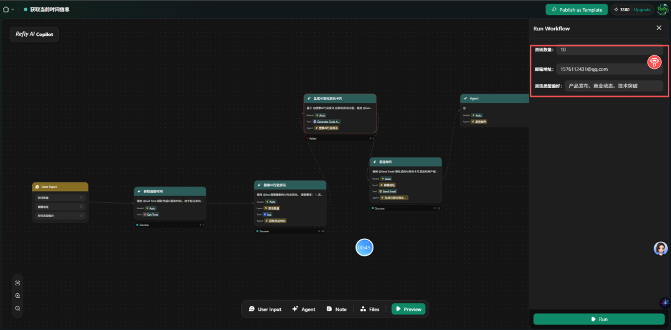Click the Generate Code A... tool chip

(x=327, y=122)
